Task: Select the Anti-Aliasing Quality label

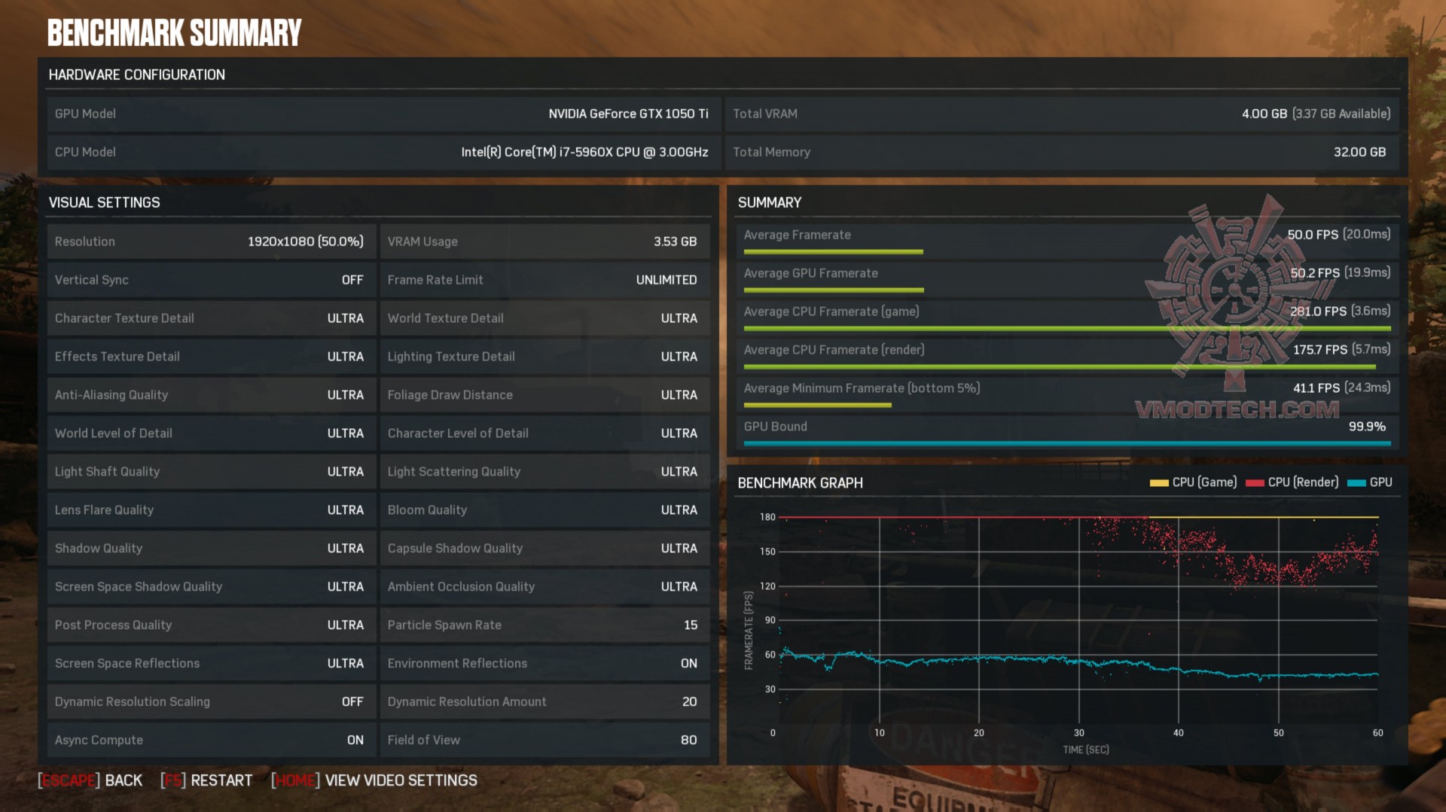Action: [x=111, y=395]
